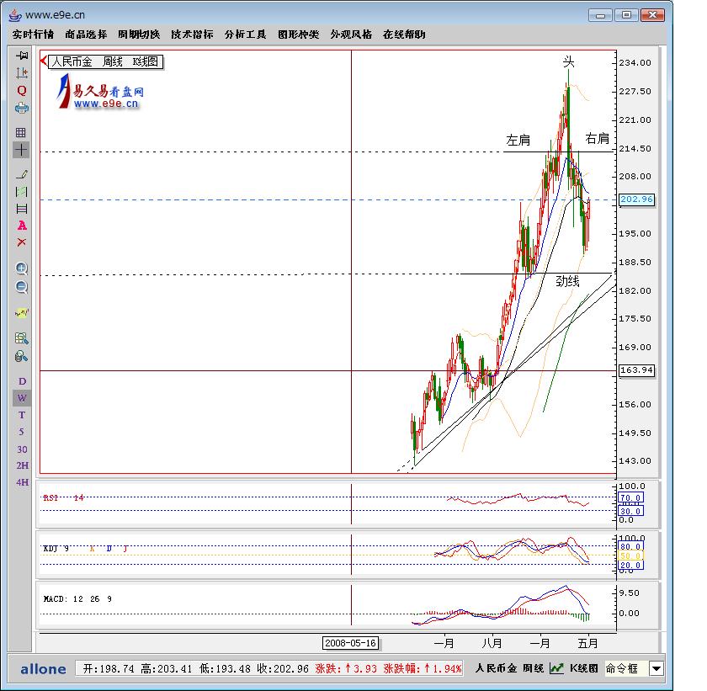Click the green chart icon in status bar
Screen dimensions: 707x691
tap(557, 668)
